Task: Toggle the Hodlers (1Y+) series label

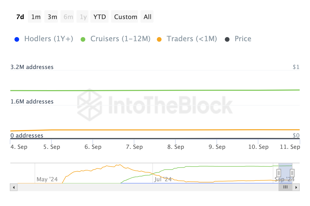Action: 49,39
